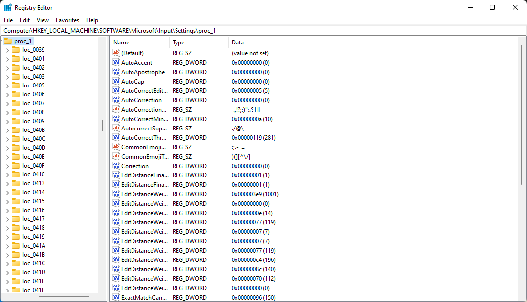Viewport: 527px width, 302px height.
Task: Click the data 0x00000119 (281)
Action: tap(254, 137)
